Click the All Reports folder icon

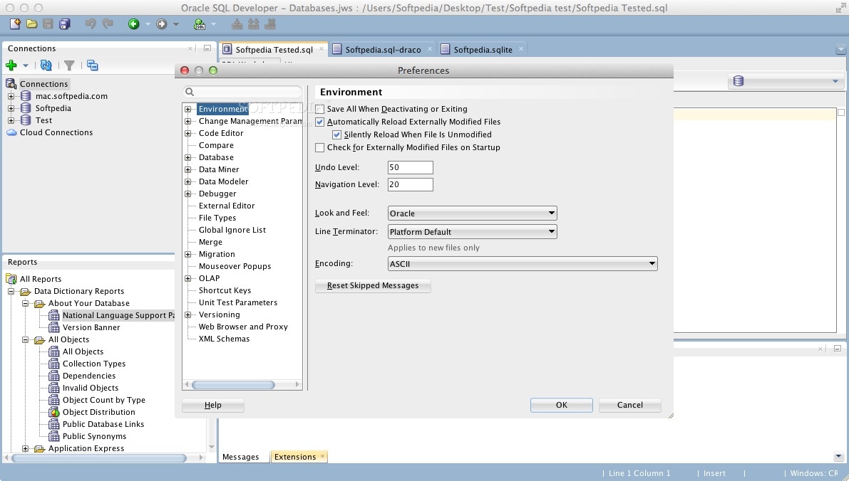(11, 279)
